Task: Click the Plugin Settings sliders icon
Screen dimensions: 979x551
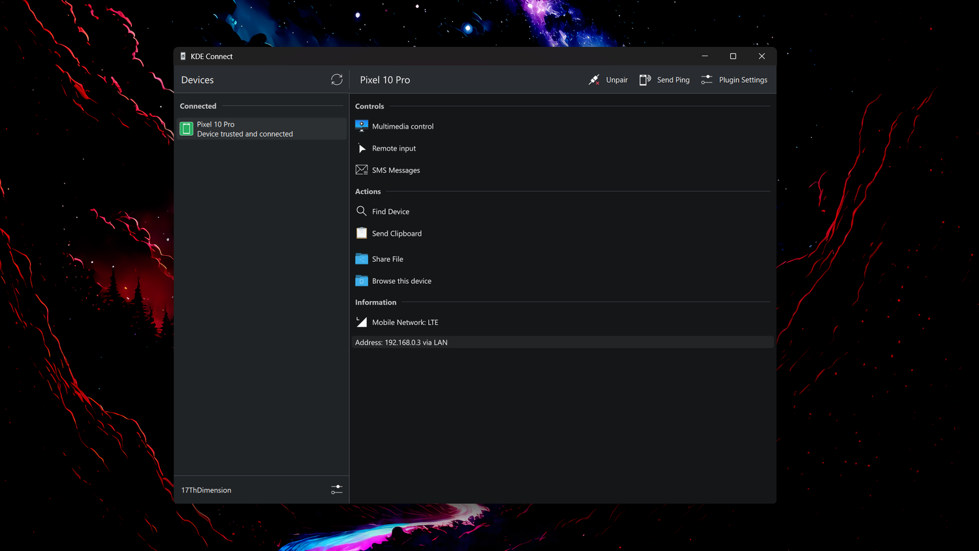Action: (x=707, y=80)
